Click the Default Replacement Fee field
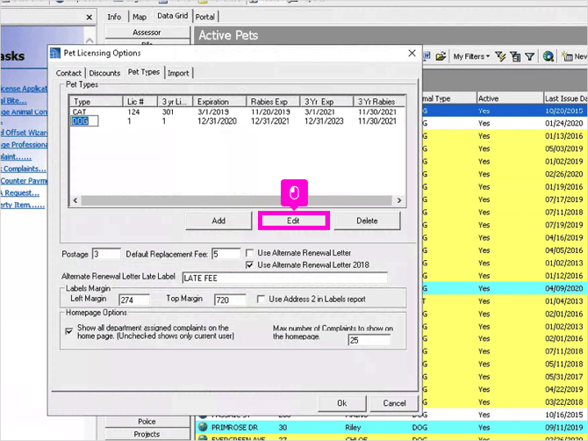Image resolution: width=588 pixels, height=441 pixels. pyautogui.click(x=226, y=254)
